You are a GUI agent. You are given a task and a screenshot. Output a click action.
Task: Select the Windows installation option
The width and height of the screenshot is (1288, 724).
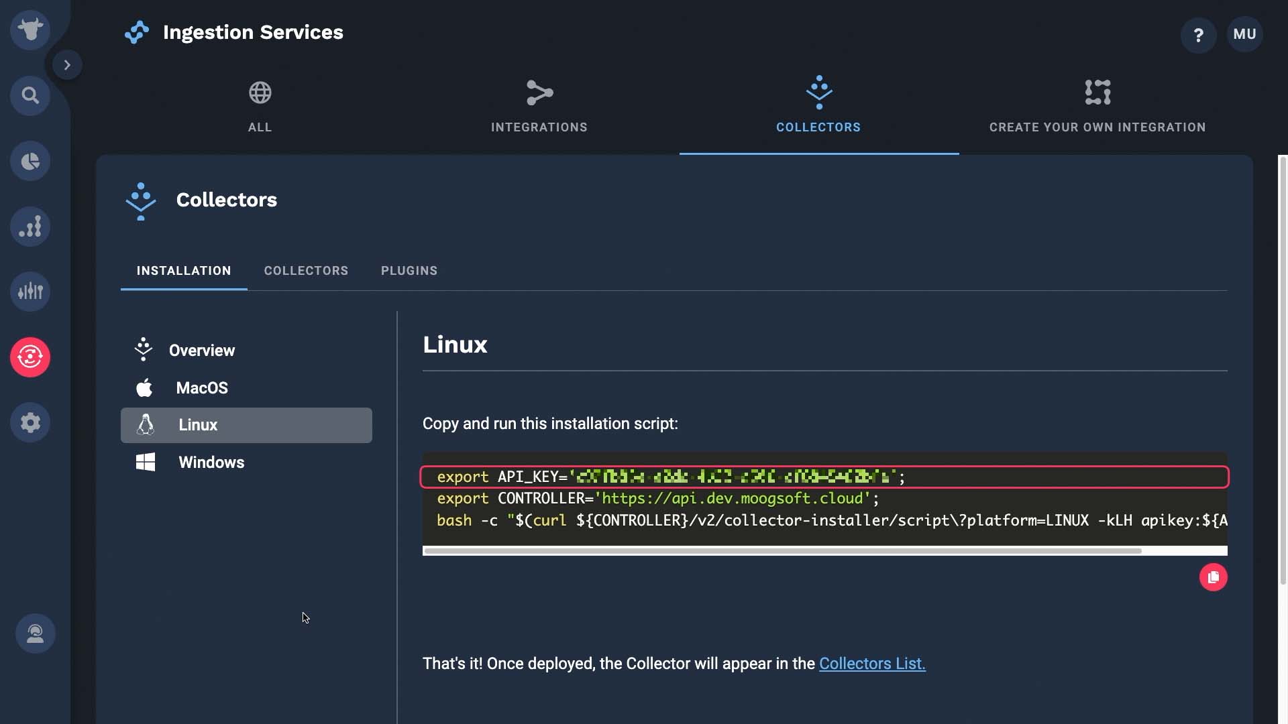click(x=211, y=463)
